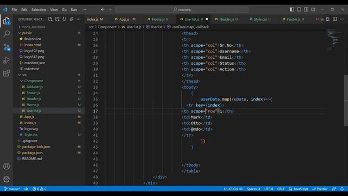Click the Component breadcrumb segment

point(107,27)
